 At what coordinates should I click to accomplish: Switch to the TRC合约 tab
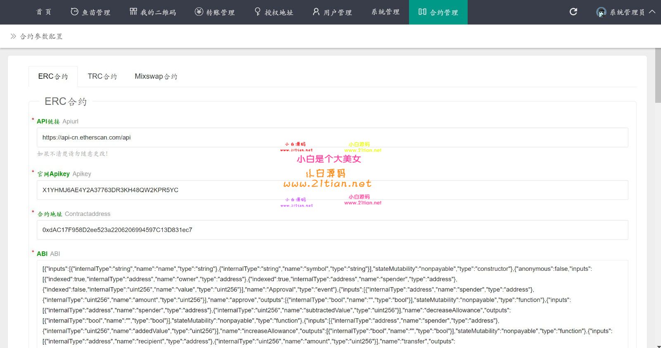click(x=102, y=76)
